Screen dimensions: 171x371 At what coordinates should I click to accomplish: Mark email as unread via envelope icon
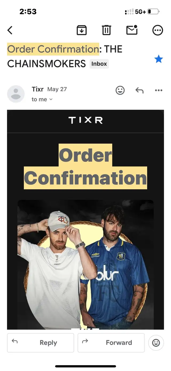(x=132, y=30)
